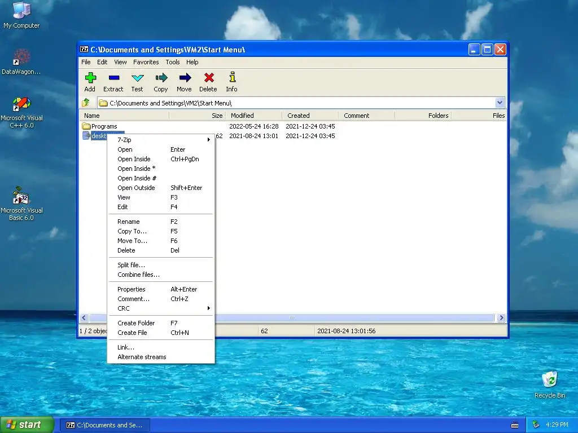Sort by Created column header
This screenshot has width=578, height=433.
point(310,116)
